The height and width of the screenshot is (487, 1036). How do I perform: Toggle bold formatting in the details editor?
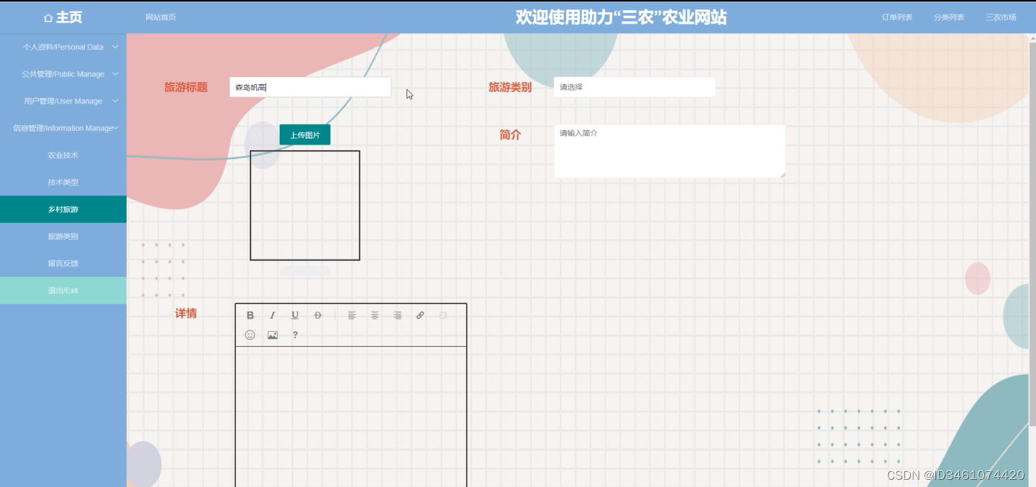click(250, 315)
